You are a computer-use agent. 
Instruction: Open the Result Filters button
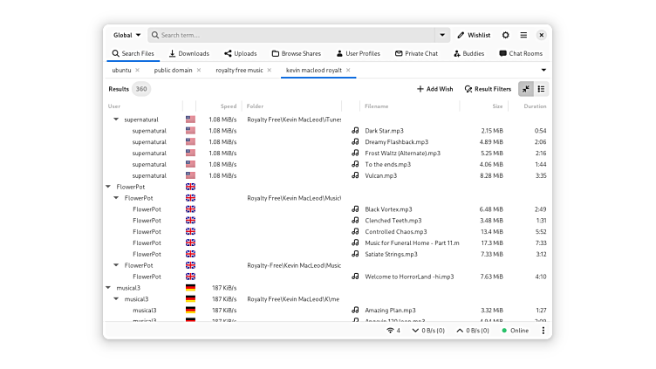(488, 89)
